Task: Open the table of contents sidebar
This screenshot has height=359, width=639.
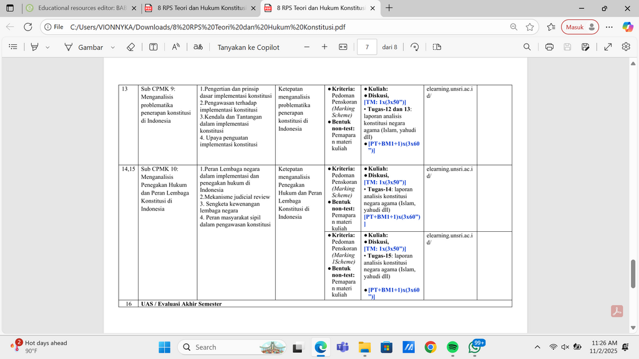Action: pyautogui.click(x=13, y=47)
